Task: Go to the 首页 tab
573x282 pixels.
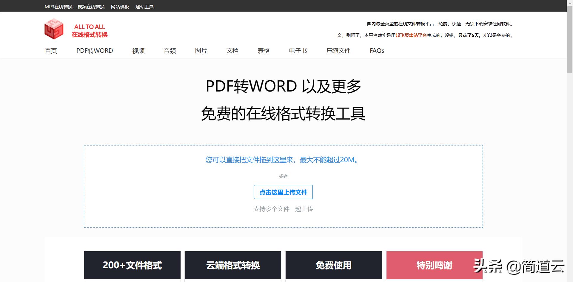Action: point(50,51)
